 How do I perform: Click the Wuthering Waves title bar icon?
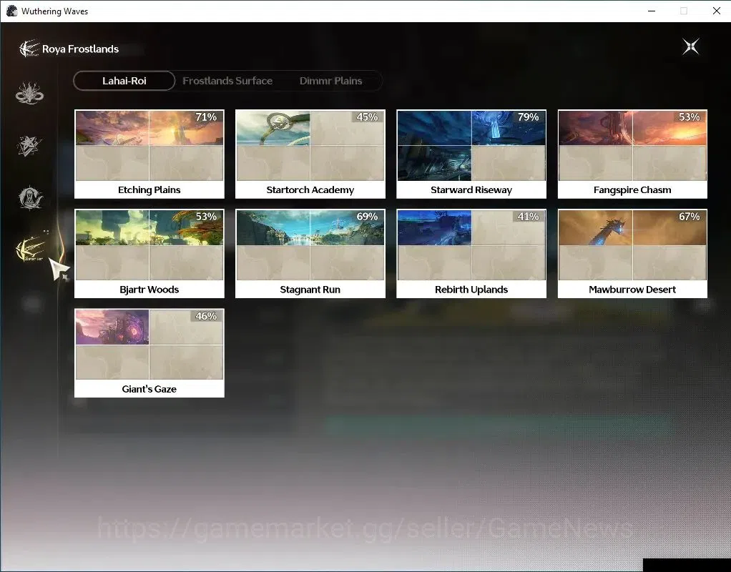[x=11, y=11]
